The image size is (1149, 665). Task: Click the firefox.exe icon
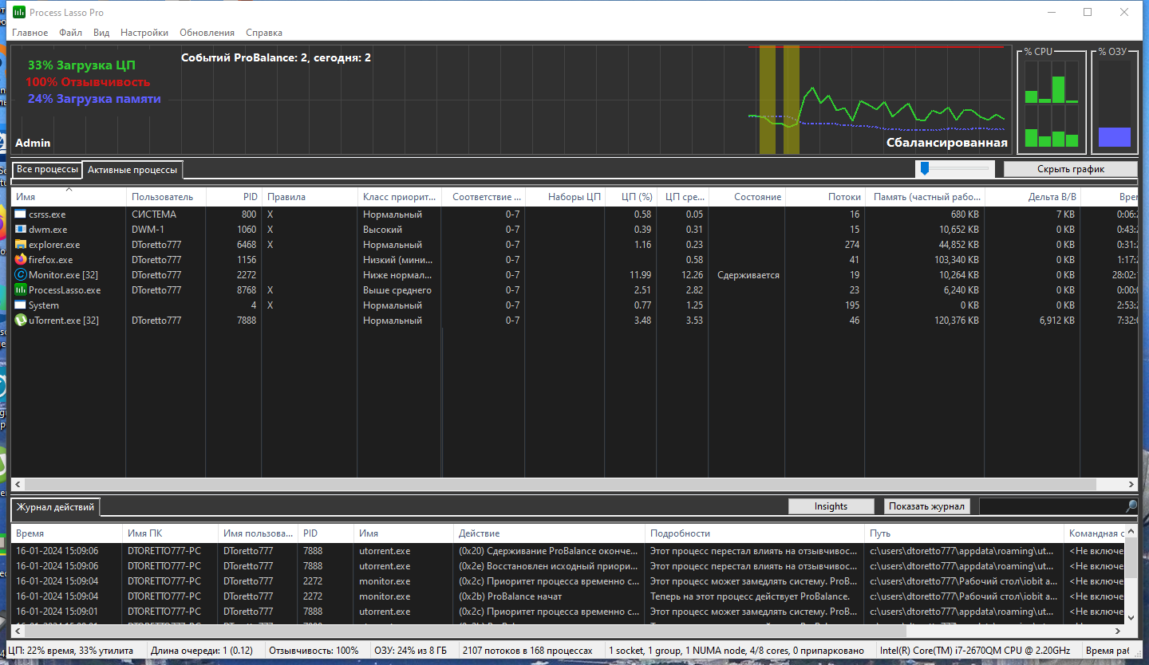pyautogui.click(x=20, y=260)
